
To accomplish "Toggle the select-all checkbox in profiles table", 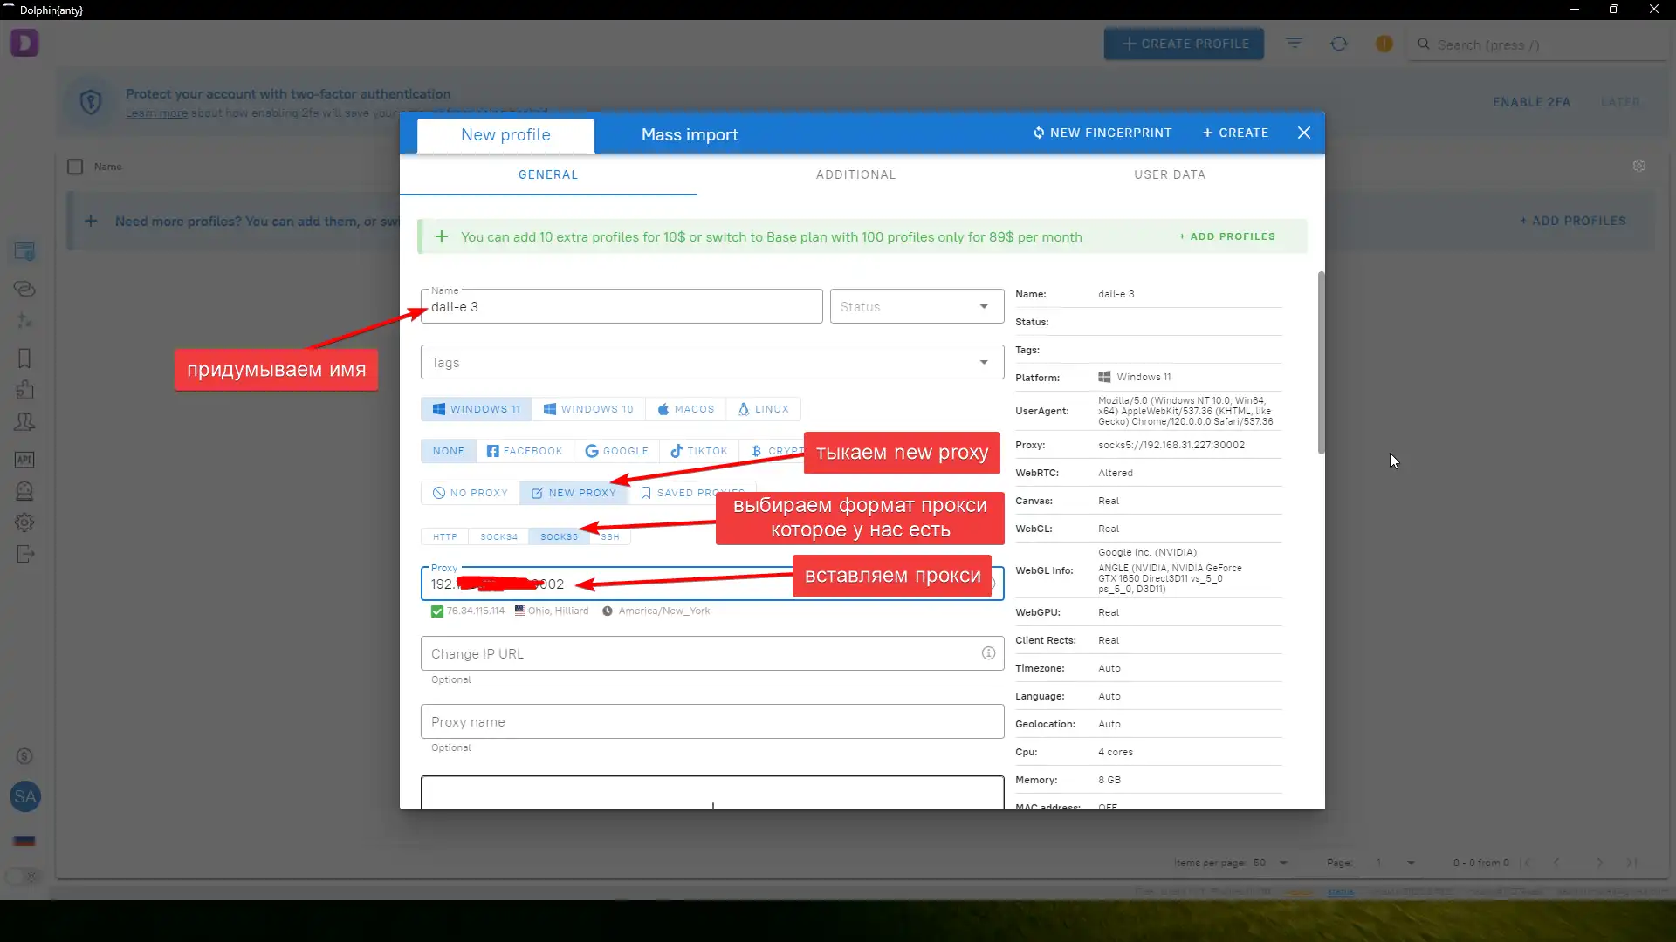I will point(75,167).
